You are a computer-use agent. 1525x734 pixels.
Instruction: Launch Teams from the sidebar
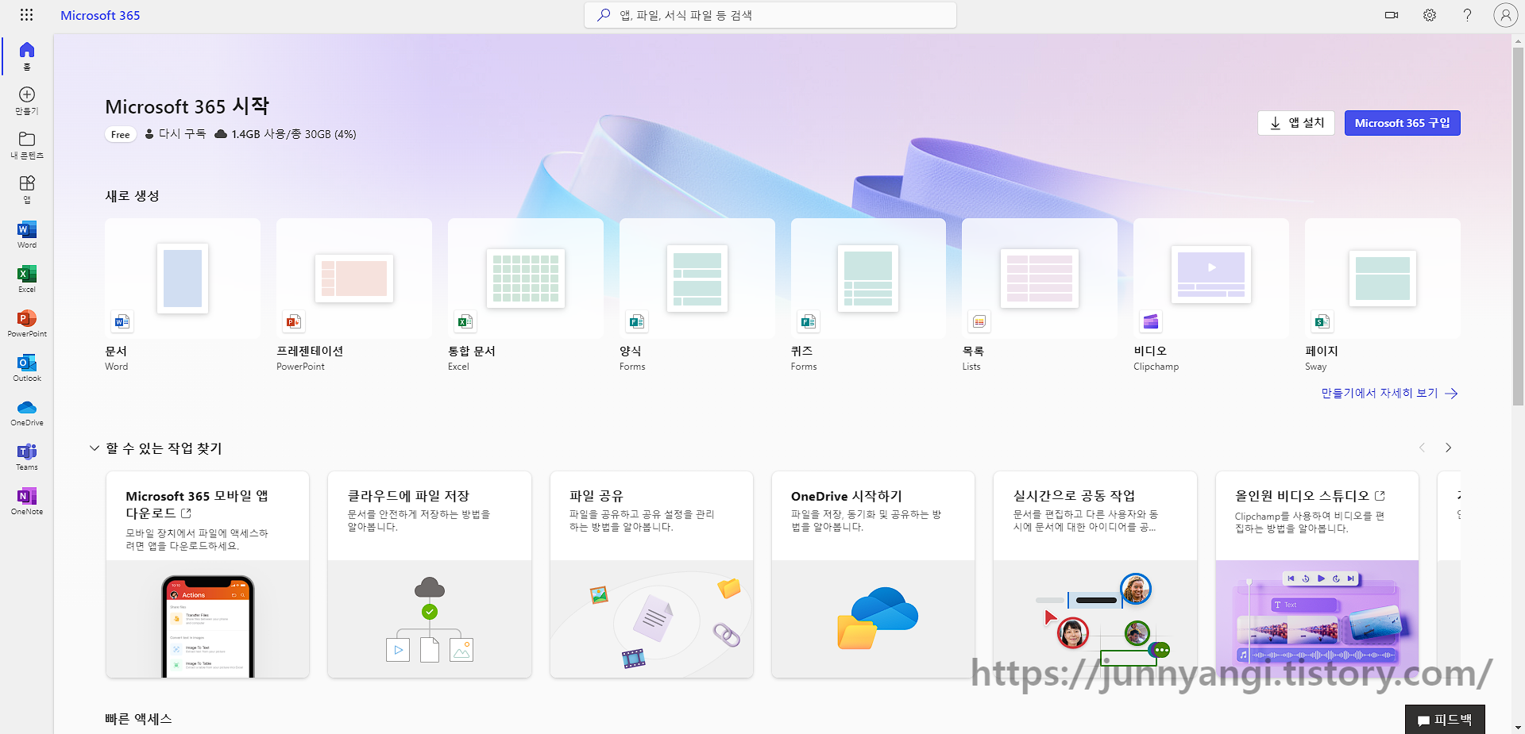[x=26, y=456]
